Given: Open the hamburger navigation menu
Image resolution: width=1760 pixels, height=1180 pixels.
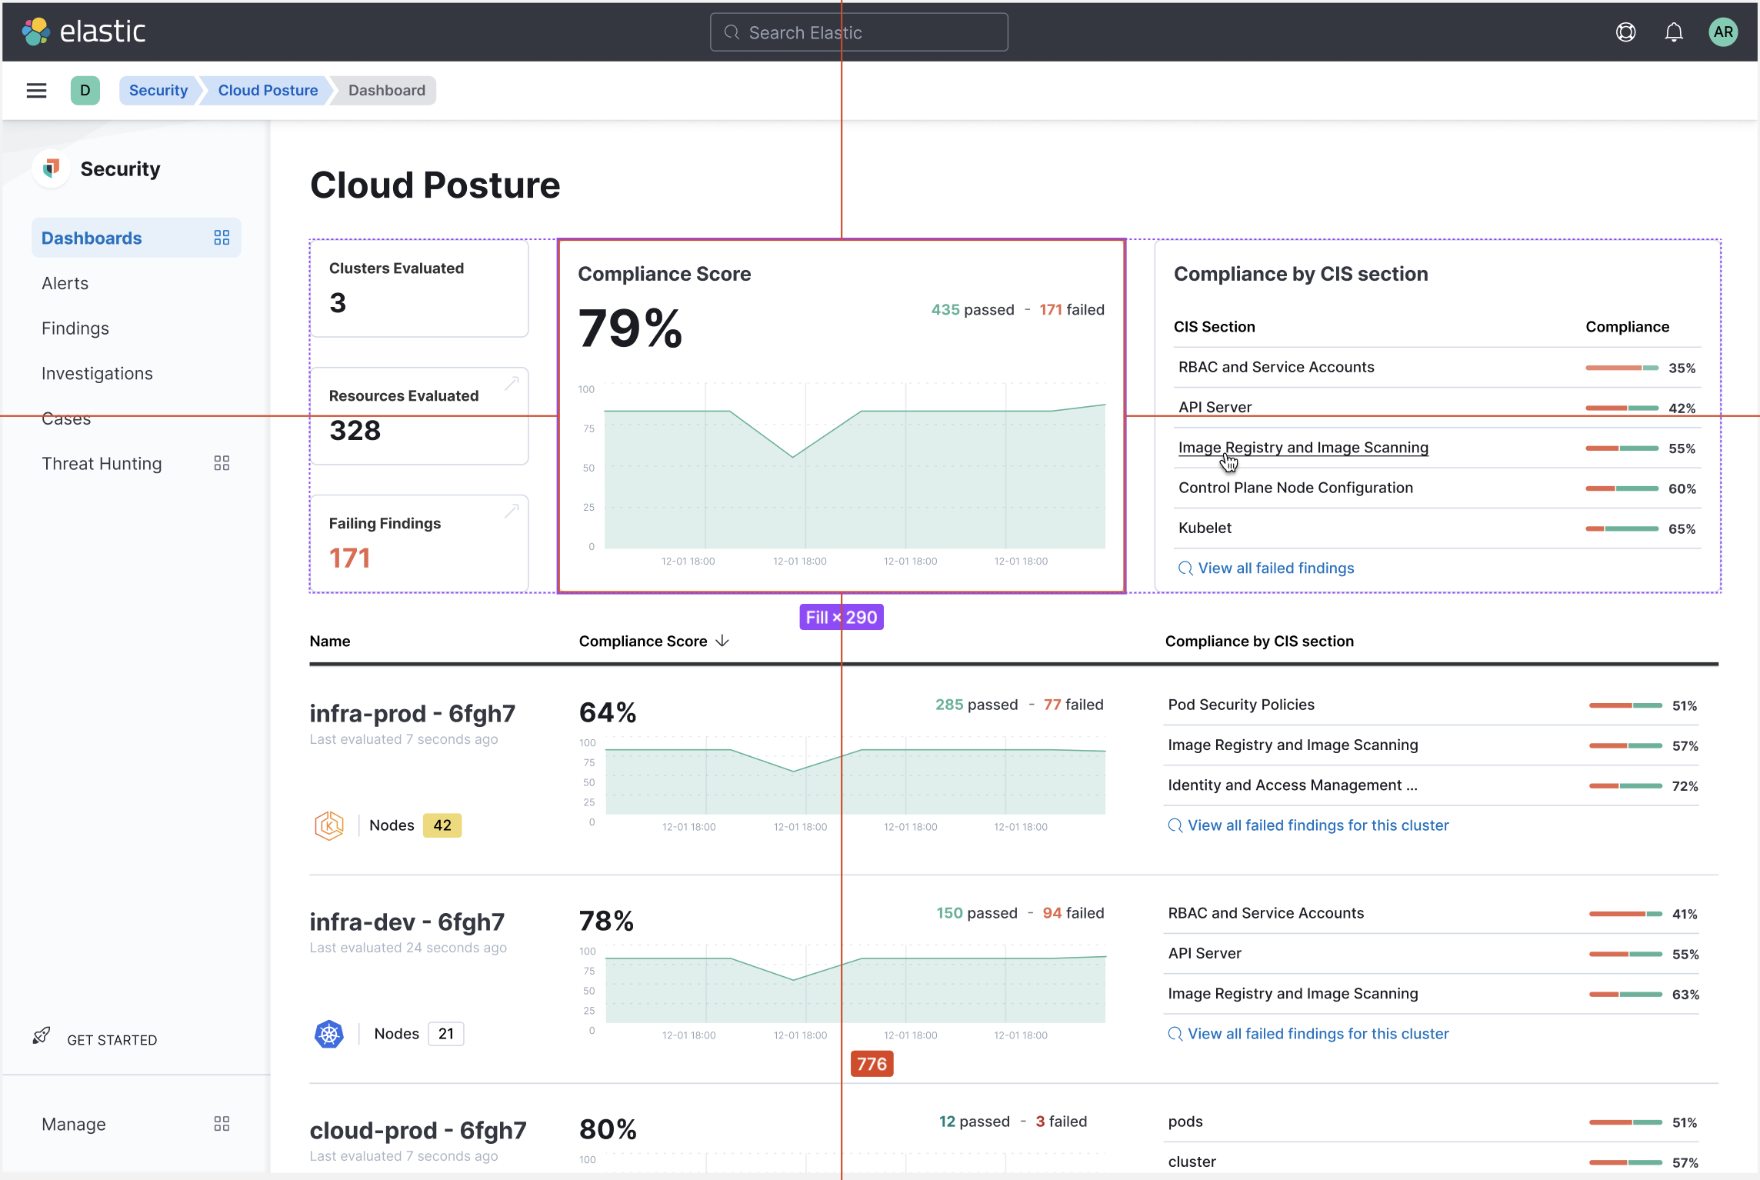Looking at the screenshot, I should pos(36,90).
